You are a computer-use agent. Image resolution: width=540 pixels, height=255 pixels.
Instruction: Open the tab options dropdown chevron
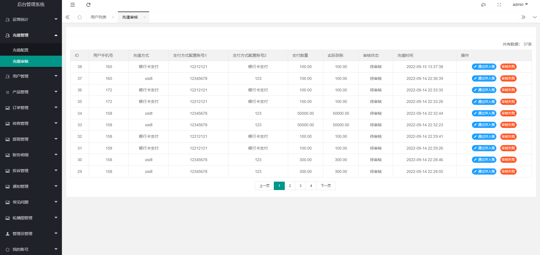pos(535,17)
